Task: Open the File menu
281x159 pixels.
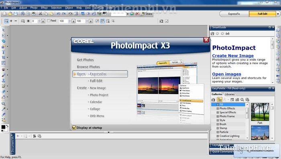Action: point(6,8)
